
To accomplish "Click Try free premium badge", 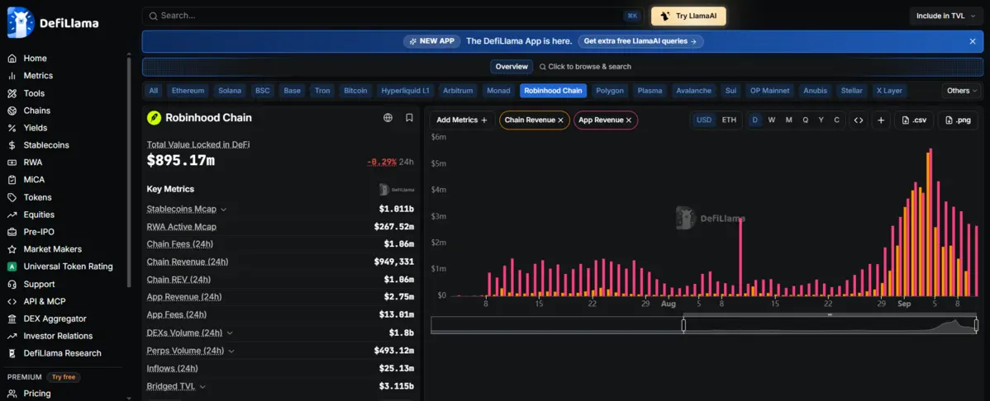I will tap(63, 377).
